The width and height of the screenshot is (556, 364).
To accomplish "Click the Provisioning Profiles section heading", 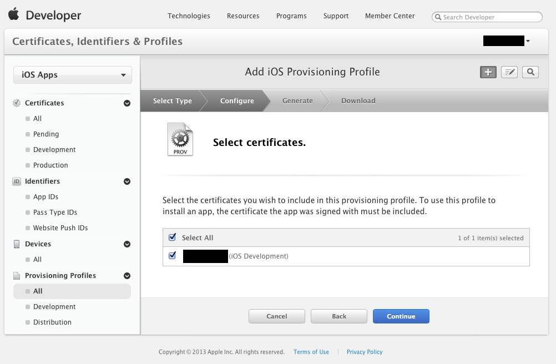I will [60, 276].
